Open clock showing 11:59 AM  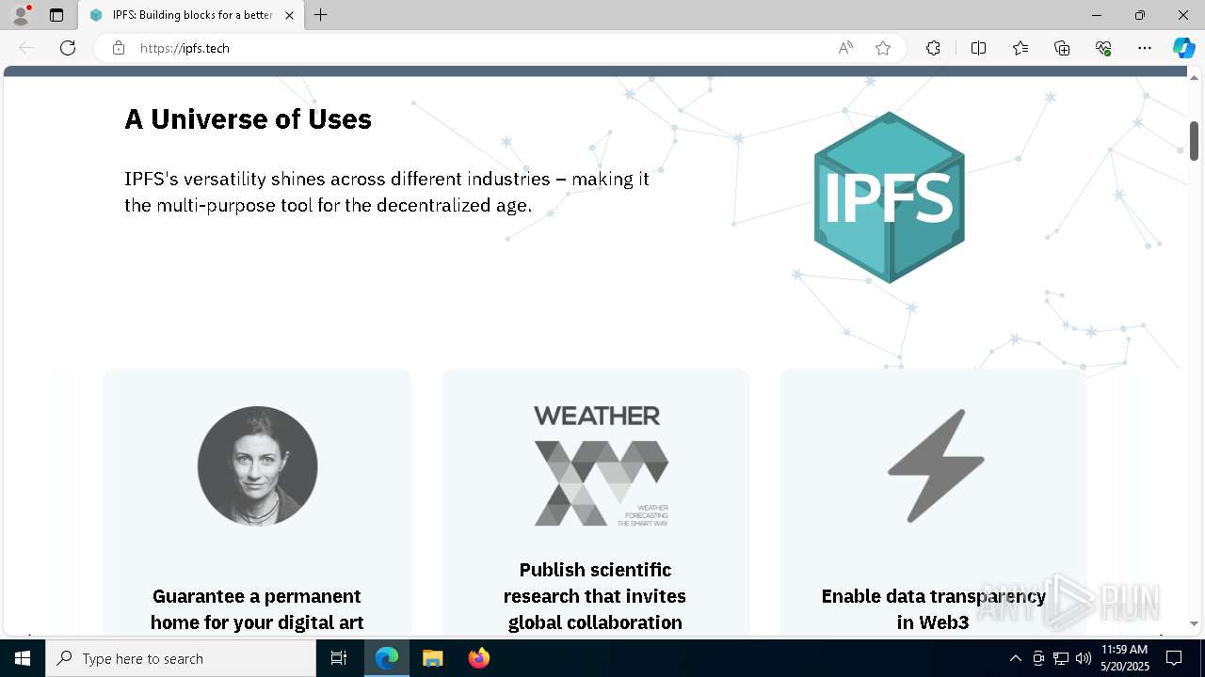pyautogui.click(x=1124, y=658)
